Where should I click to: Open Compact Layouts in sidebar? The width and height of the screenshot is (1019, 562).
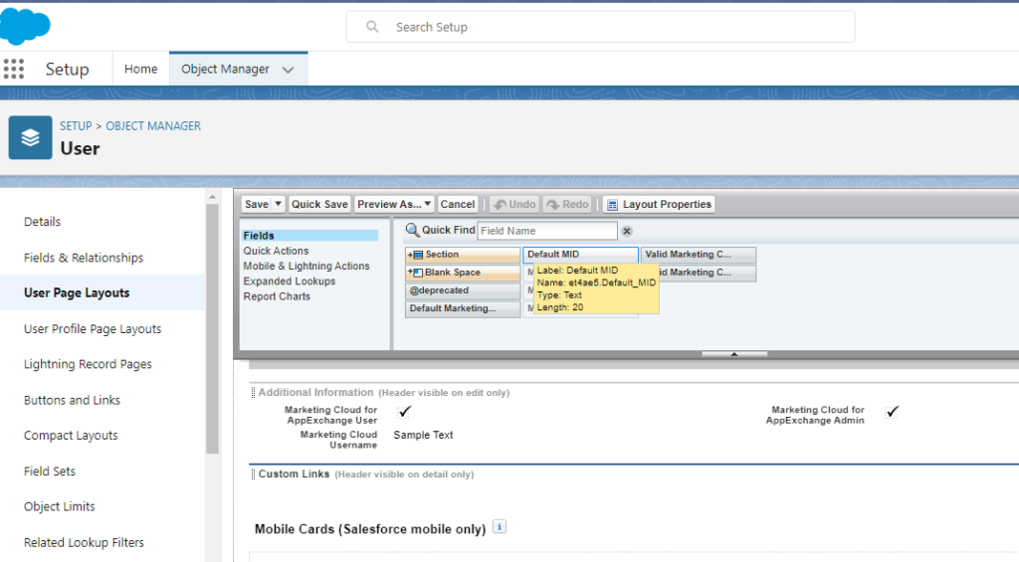point(71,436)
